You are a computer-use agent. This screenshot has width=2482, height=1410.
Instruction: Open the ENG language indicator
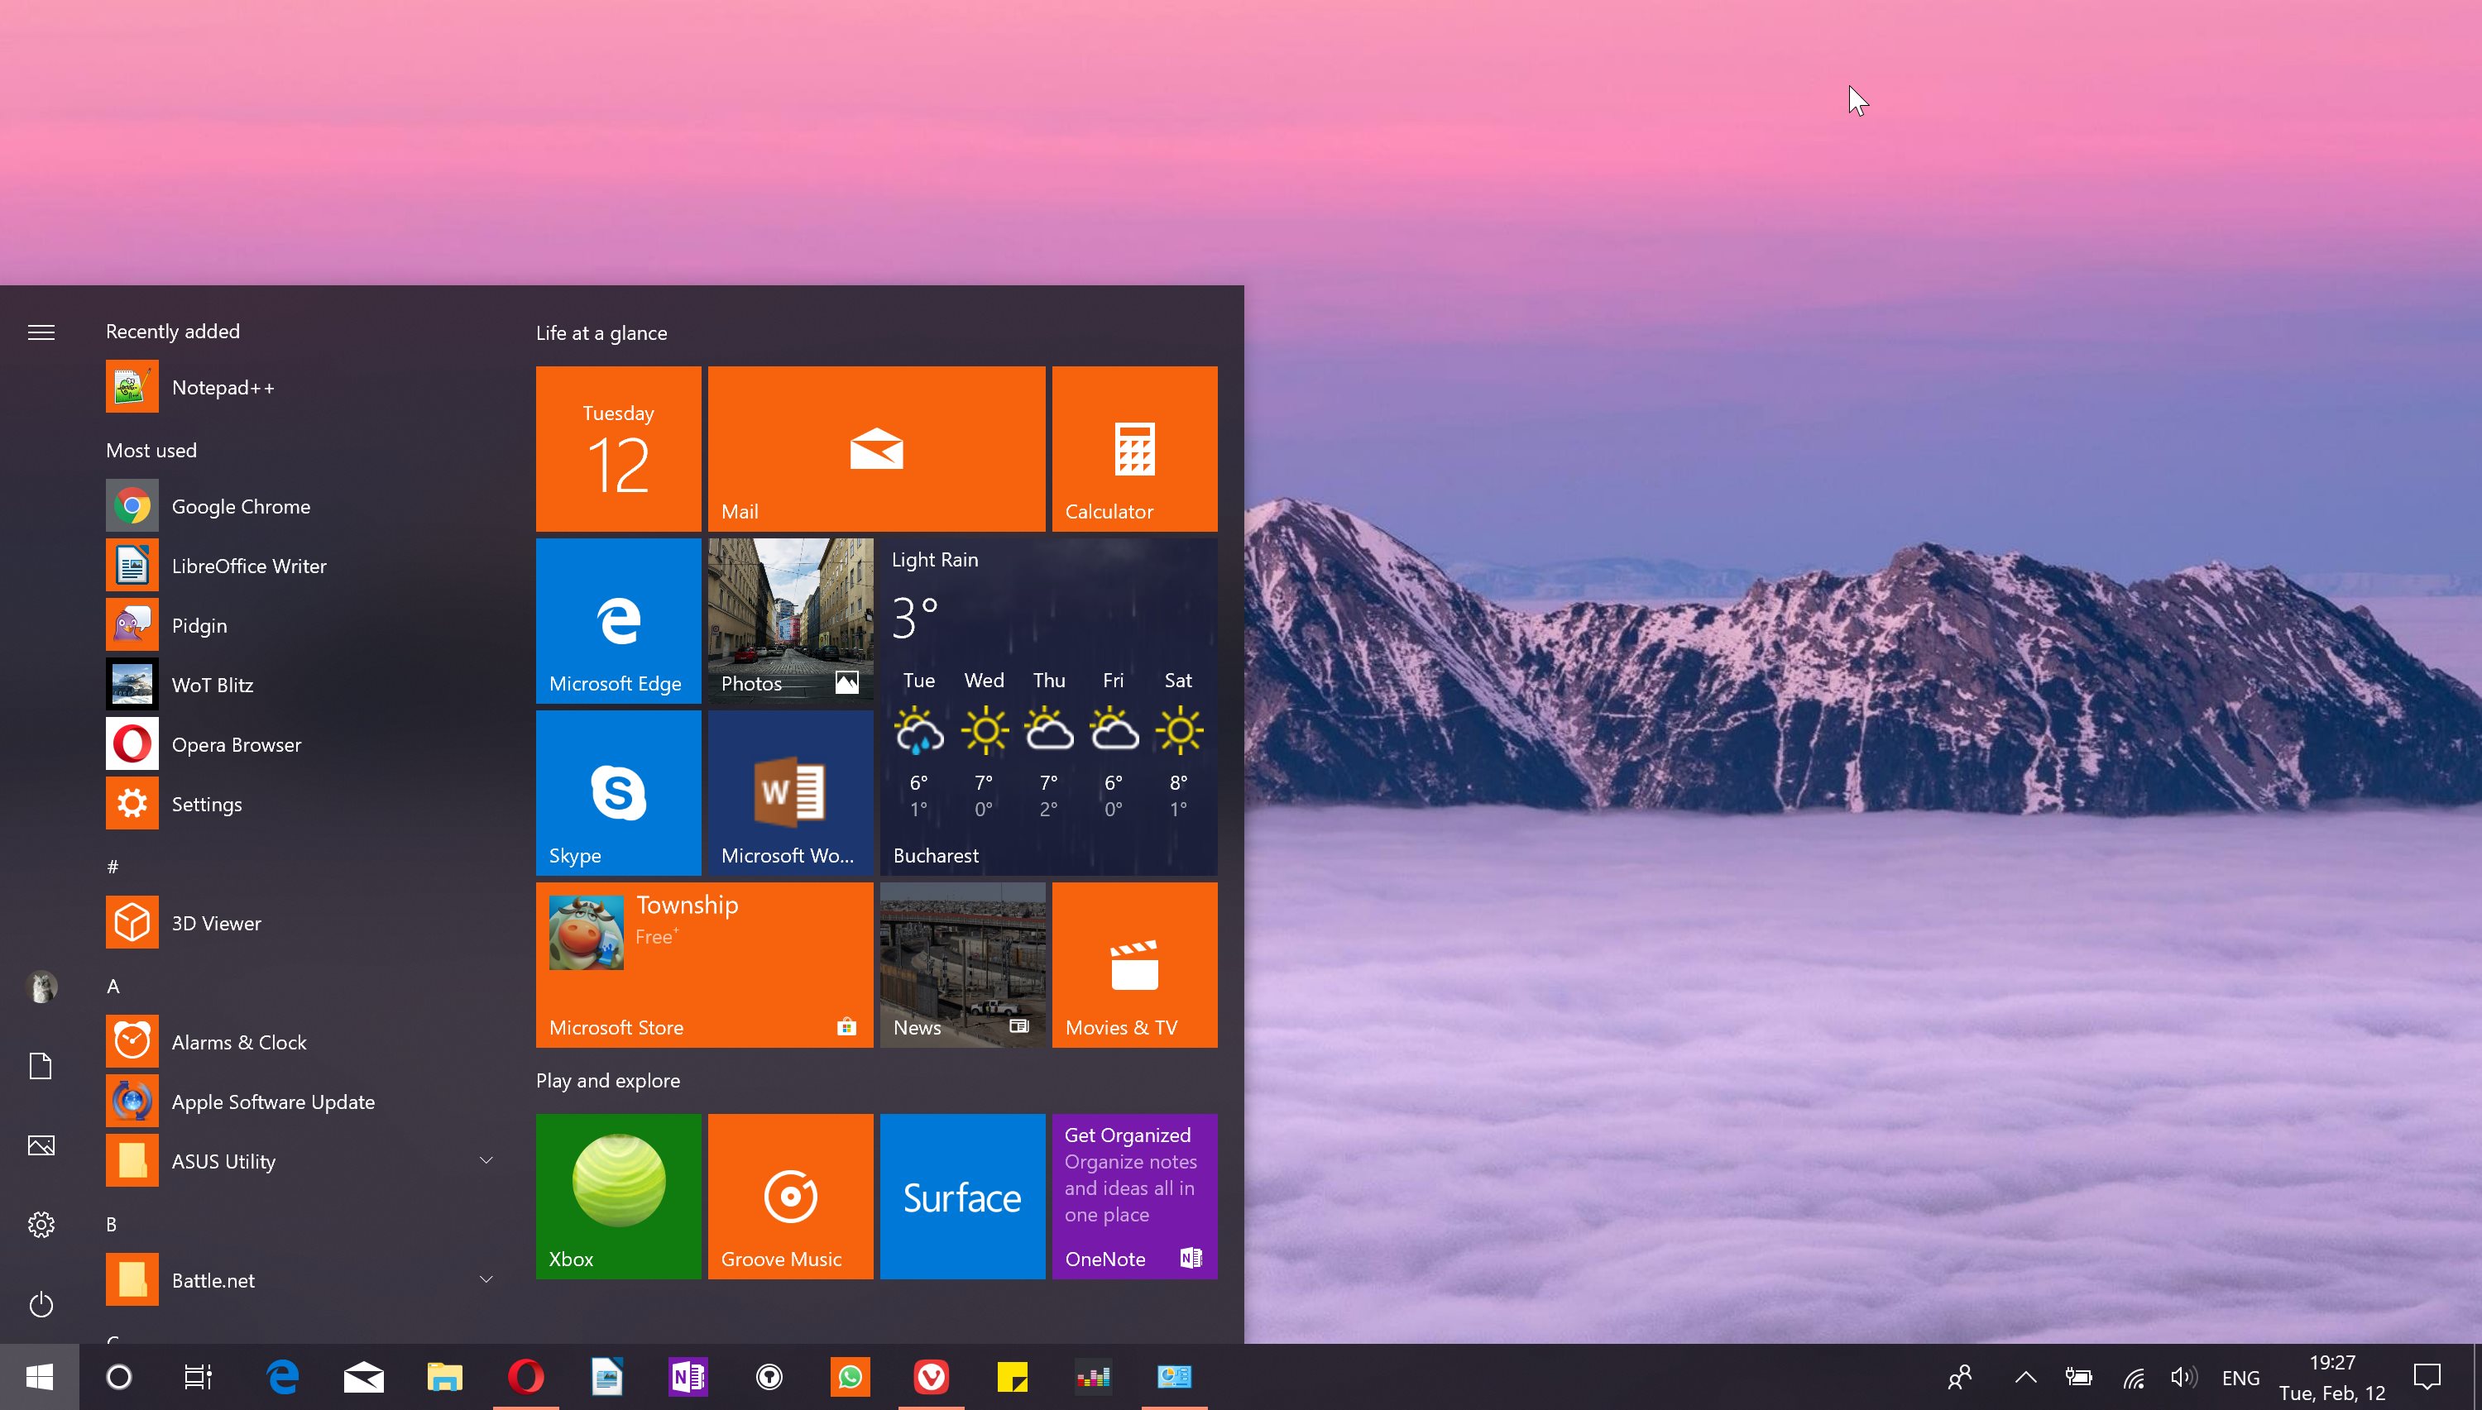[x=2240, y=1376]
